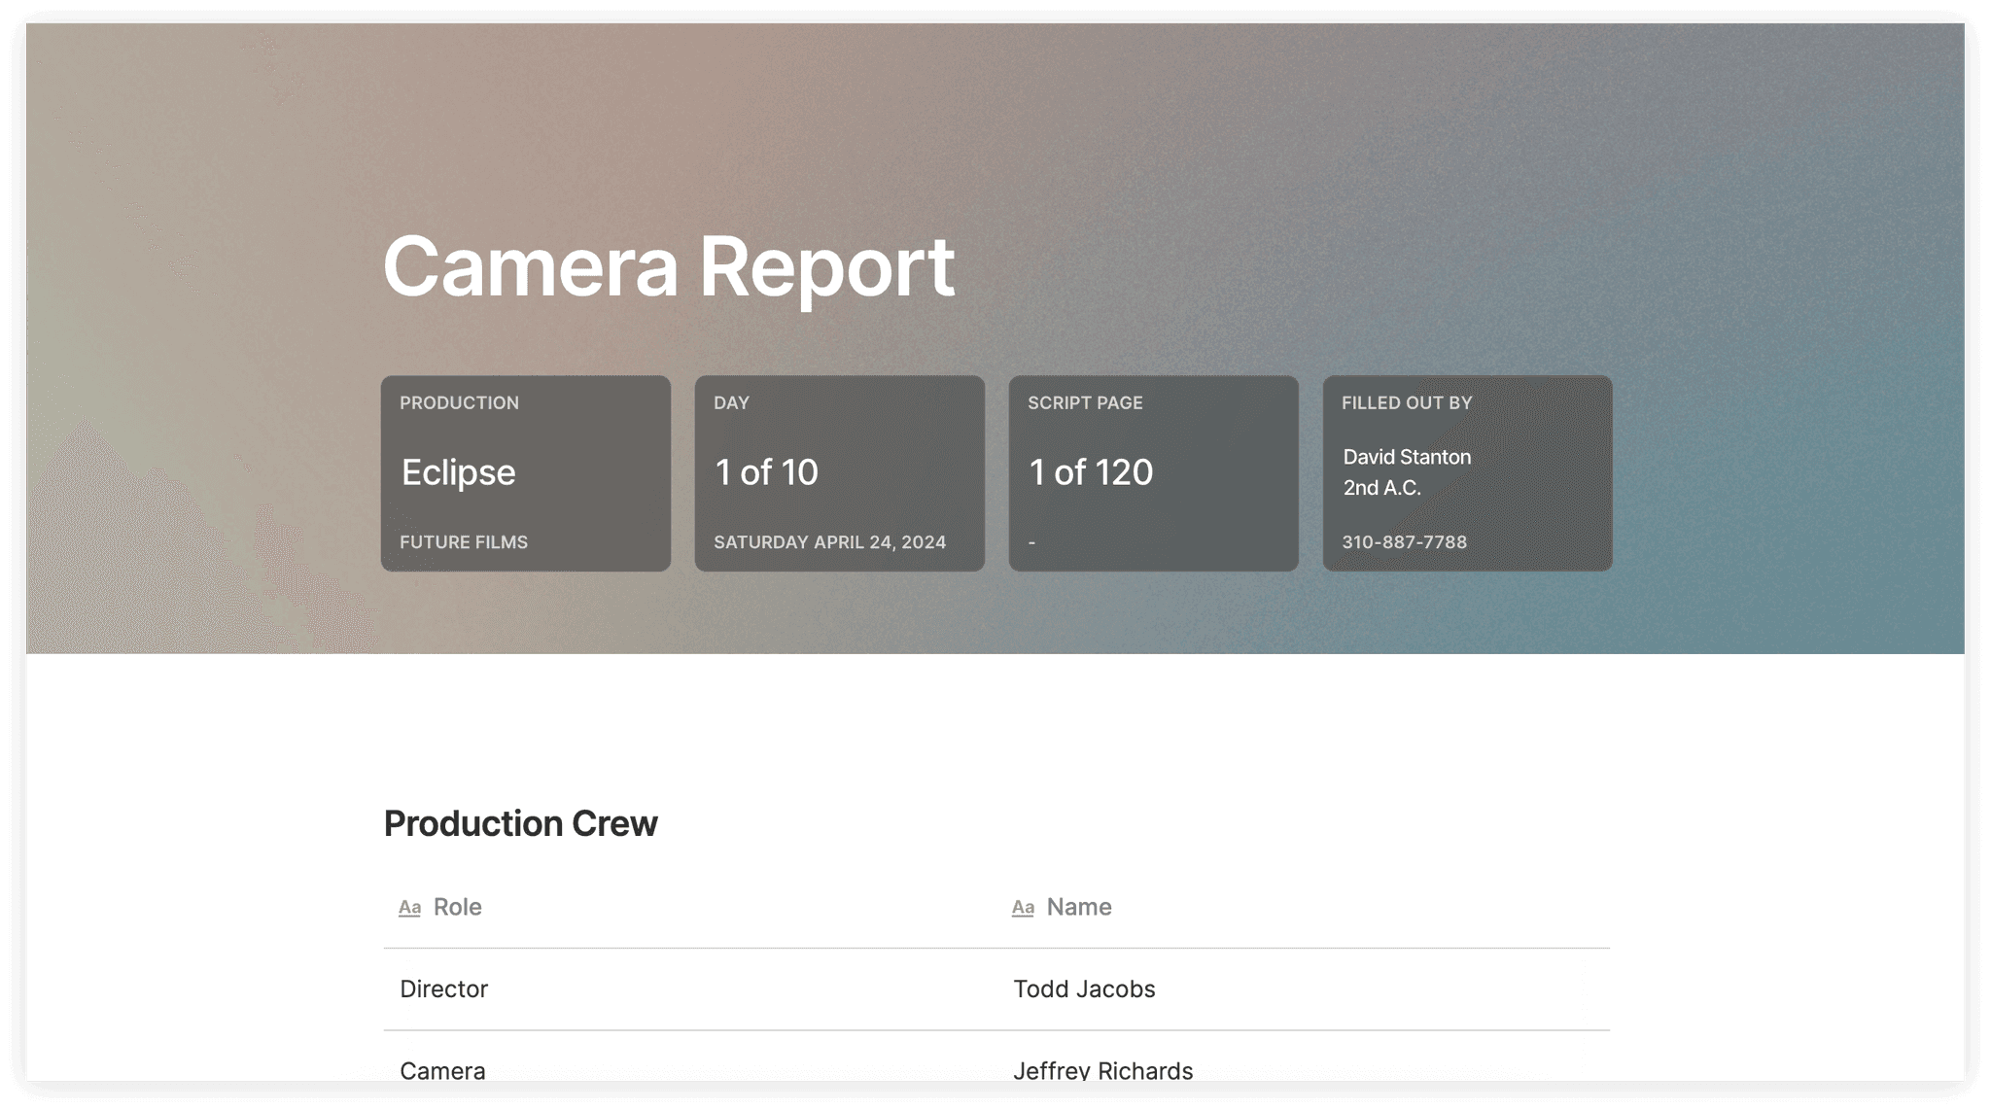Click David Stanton's name
The image size is (1991, 1110).
1407,457
